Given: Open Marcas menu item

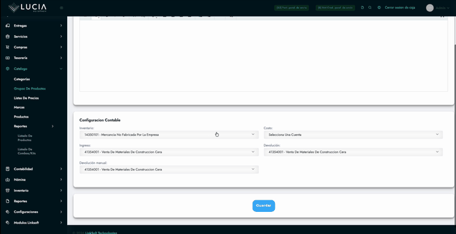Looking at the screenshot, I should [19, 107].
